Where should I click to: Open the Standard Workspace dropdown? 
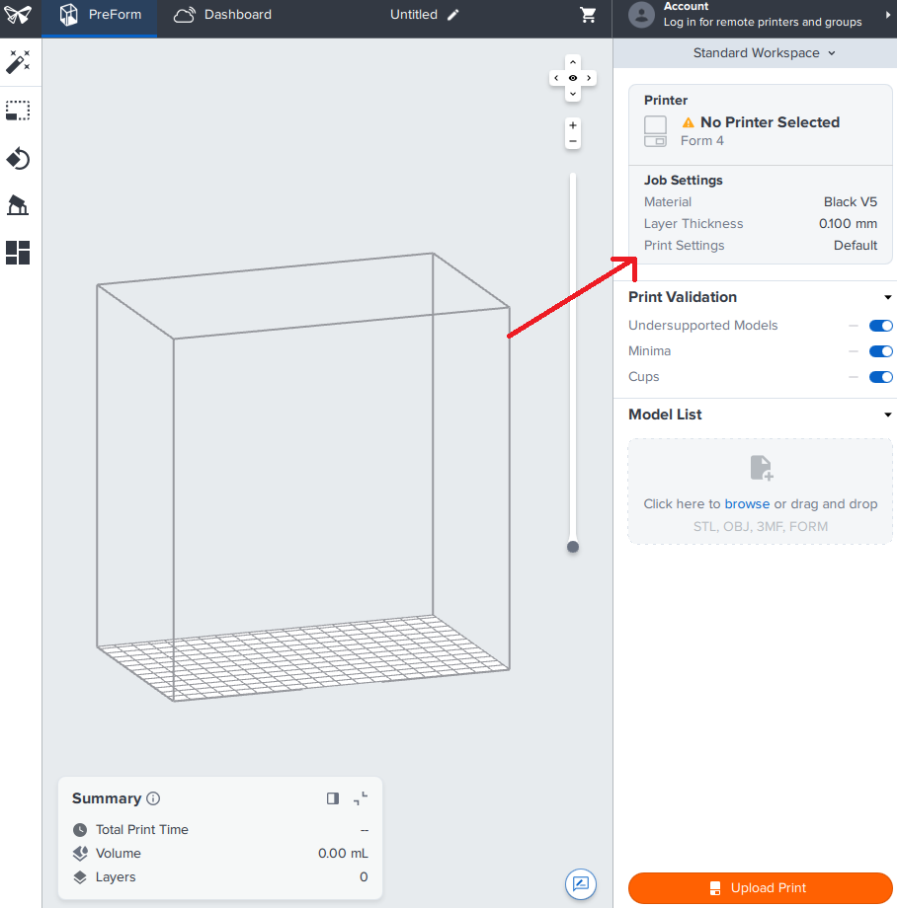[764, 53]
